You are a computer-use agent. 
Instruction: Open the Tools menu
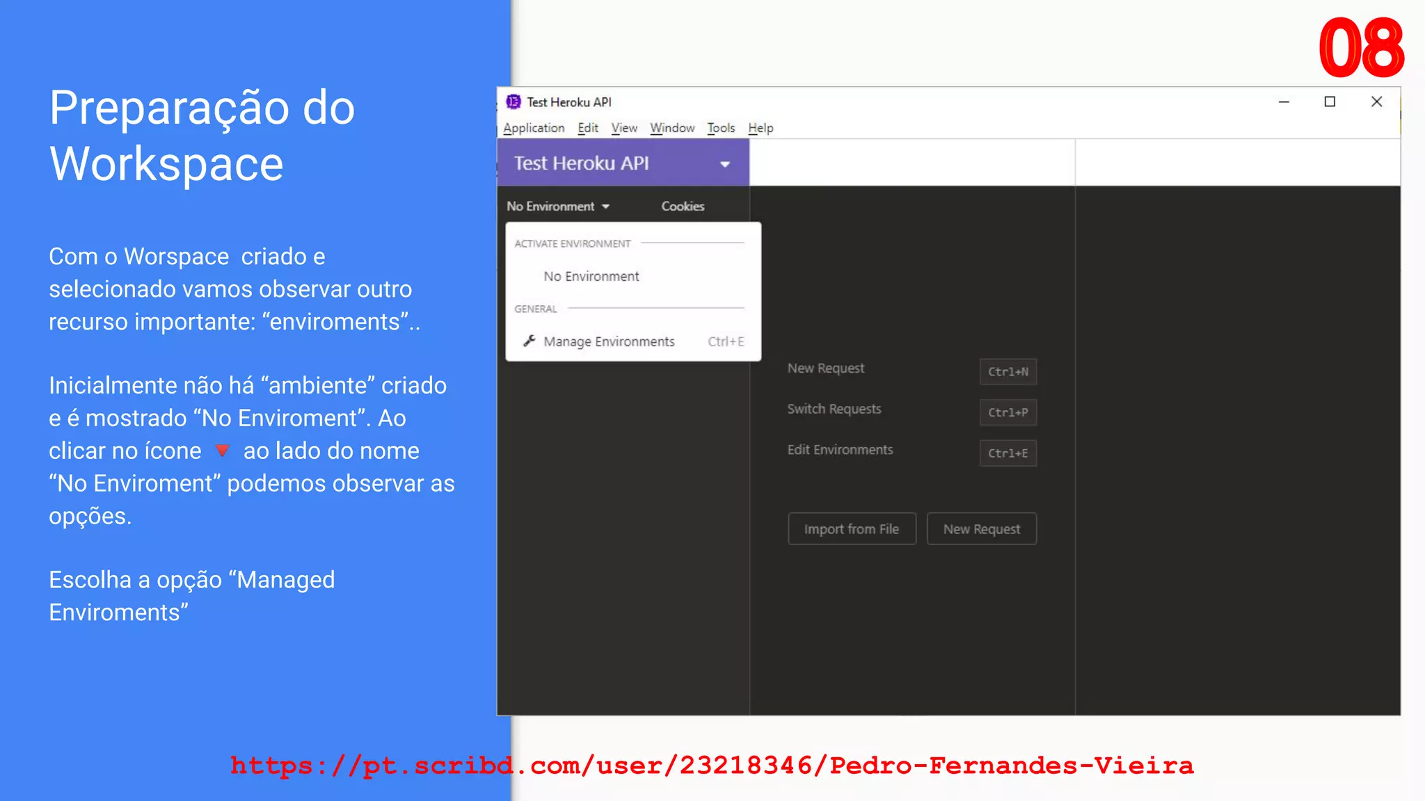[x=721, y=128]
